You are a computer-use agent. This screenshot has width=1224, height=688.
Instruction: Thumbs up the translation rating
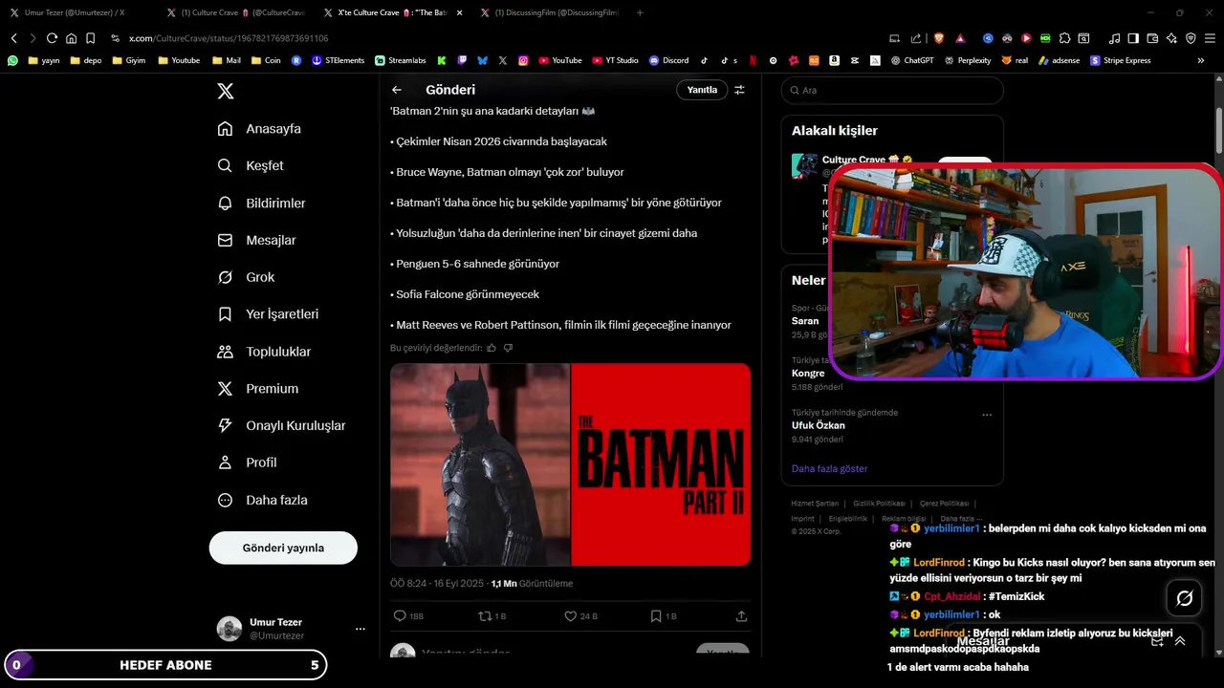[492, 348]
